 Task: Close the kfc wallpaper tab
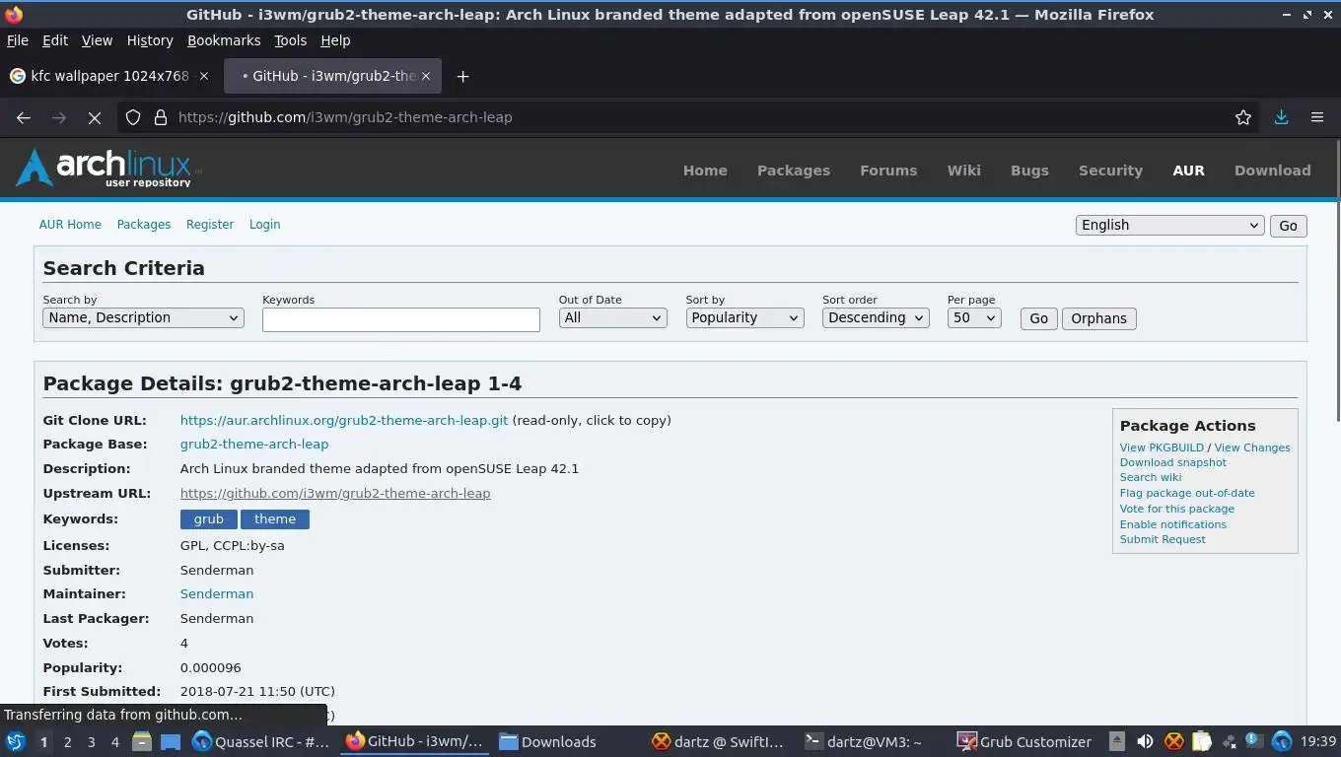coord(204,76)
